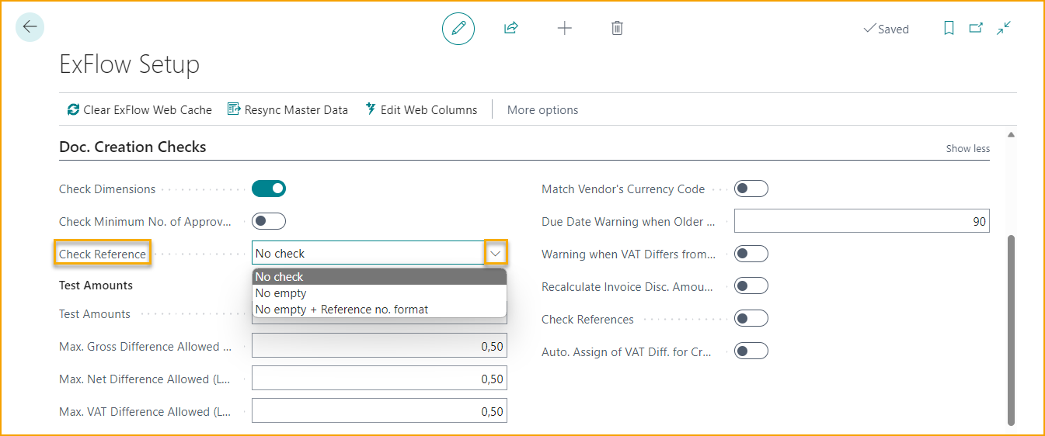This screenshot has height=436, width=1045.
Task: Click the trash delete icon
Action: (x=617, y=29)
